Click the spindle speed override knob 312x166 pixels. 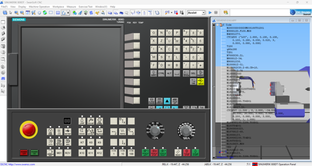point(155,131)
